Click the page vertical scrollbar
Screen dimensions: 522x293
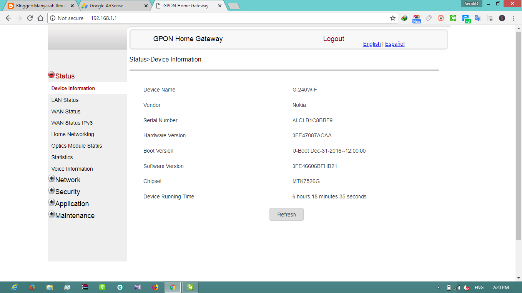point(519,136)
